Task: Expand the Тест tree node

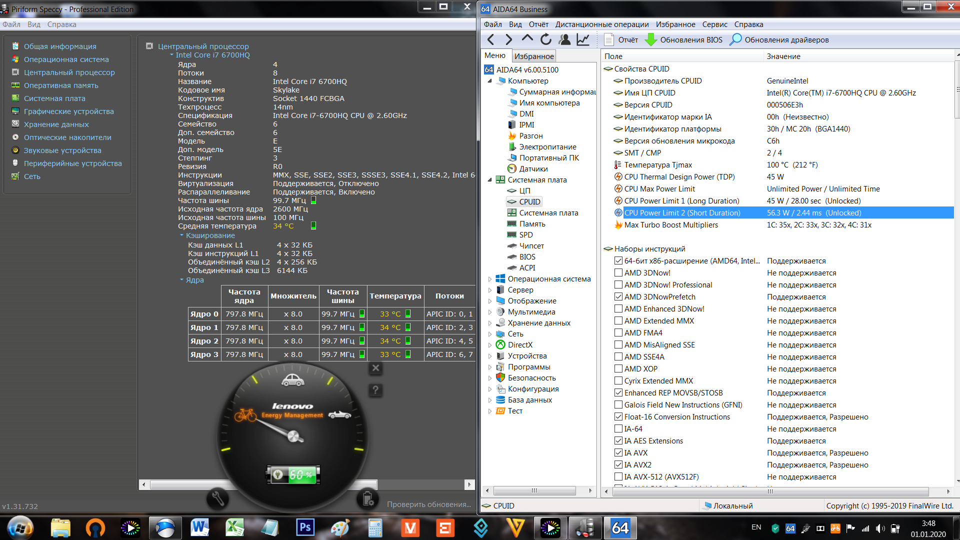Action: (490, 411)
